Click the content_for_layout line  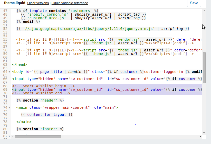tap(46, 115)
